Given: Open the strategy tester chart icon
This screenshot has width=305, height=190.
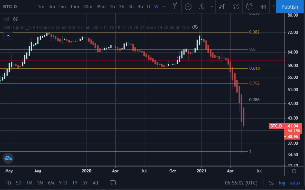Looking at the screenshot, I should point(236,7).
